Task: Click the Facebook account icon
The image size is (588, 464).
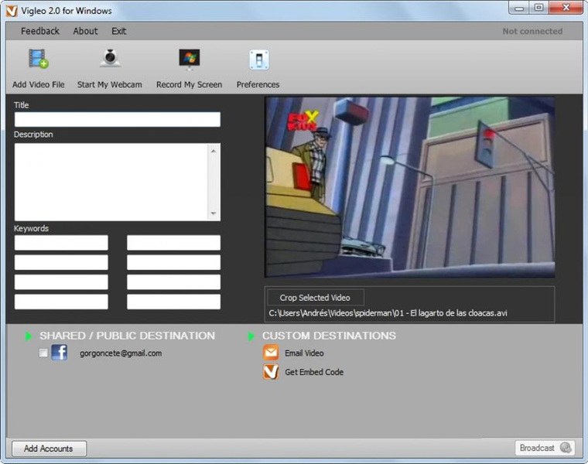Action: (x=60, y=353)
